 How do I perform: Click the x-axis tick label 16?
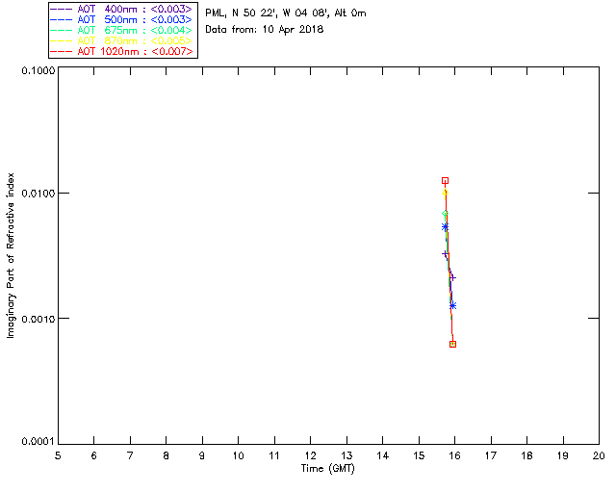tap(455, 456)
